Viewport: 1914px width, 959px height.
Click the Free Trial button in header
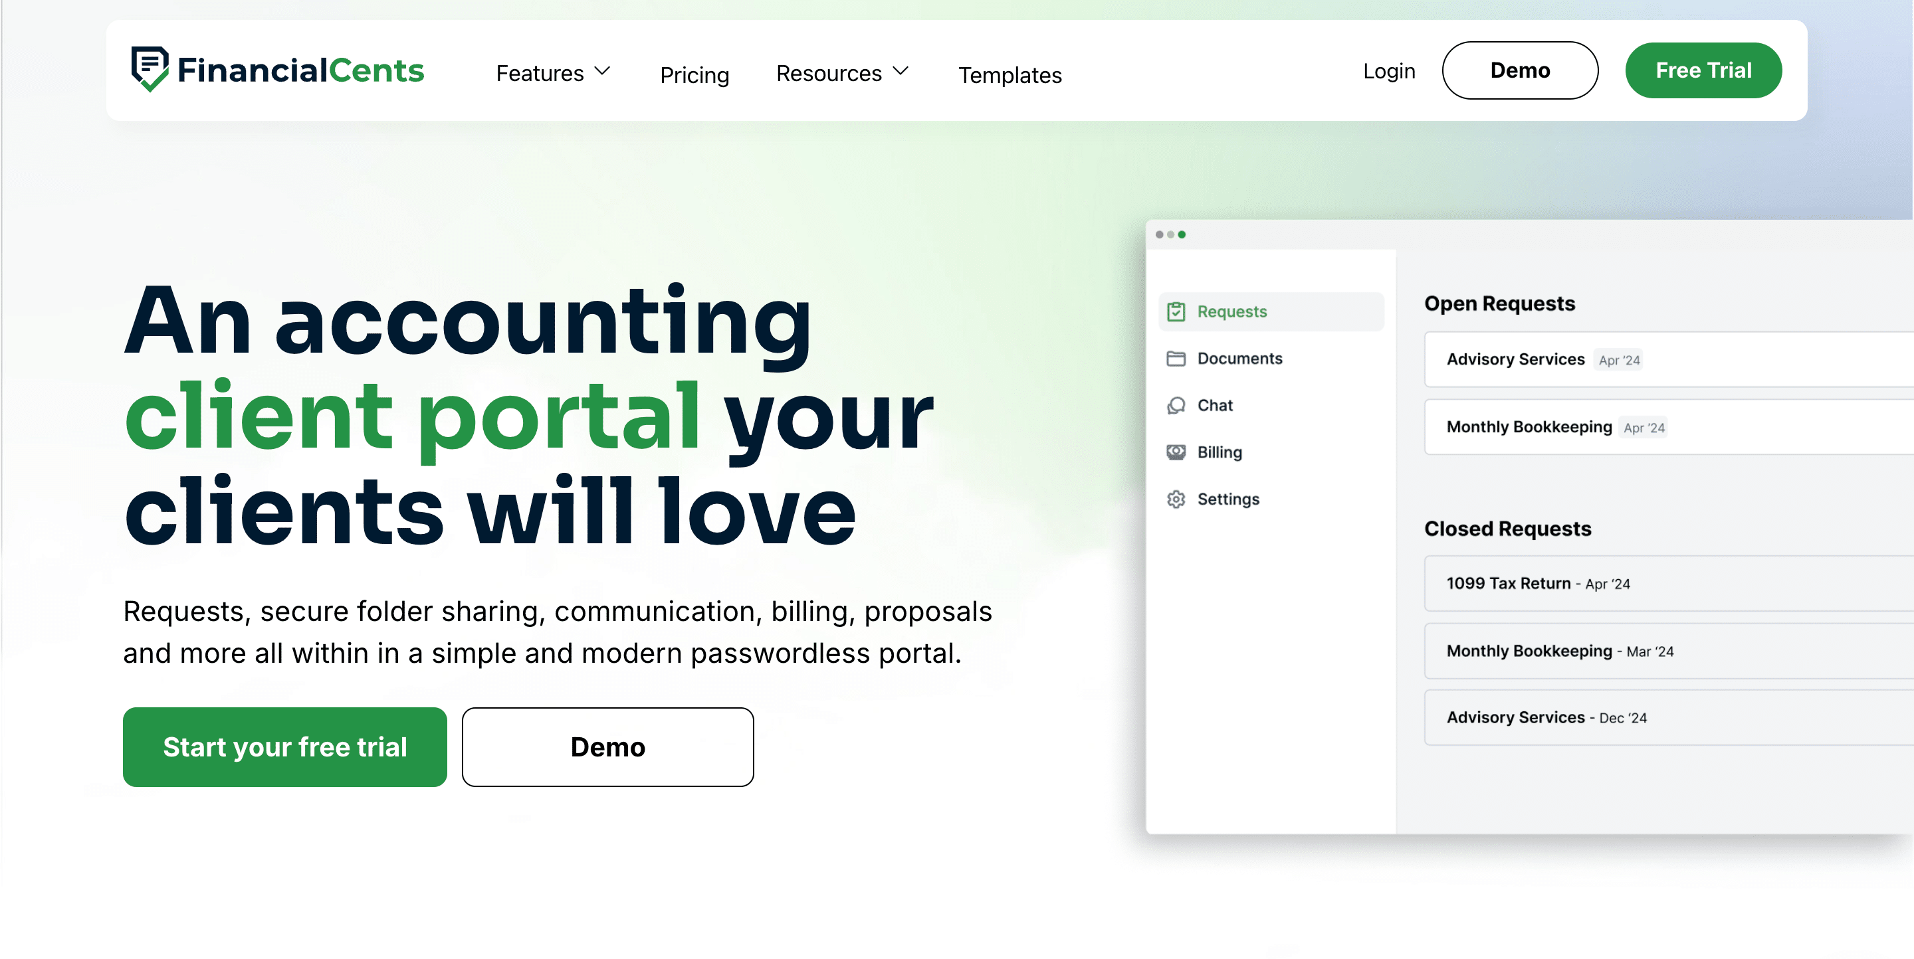tap(1703, 70)
